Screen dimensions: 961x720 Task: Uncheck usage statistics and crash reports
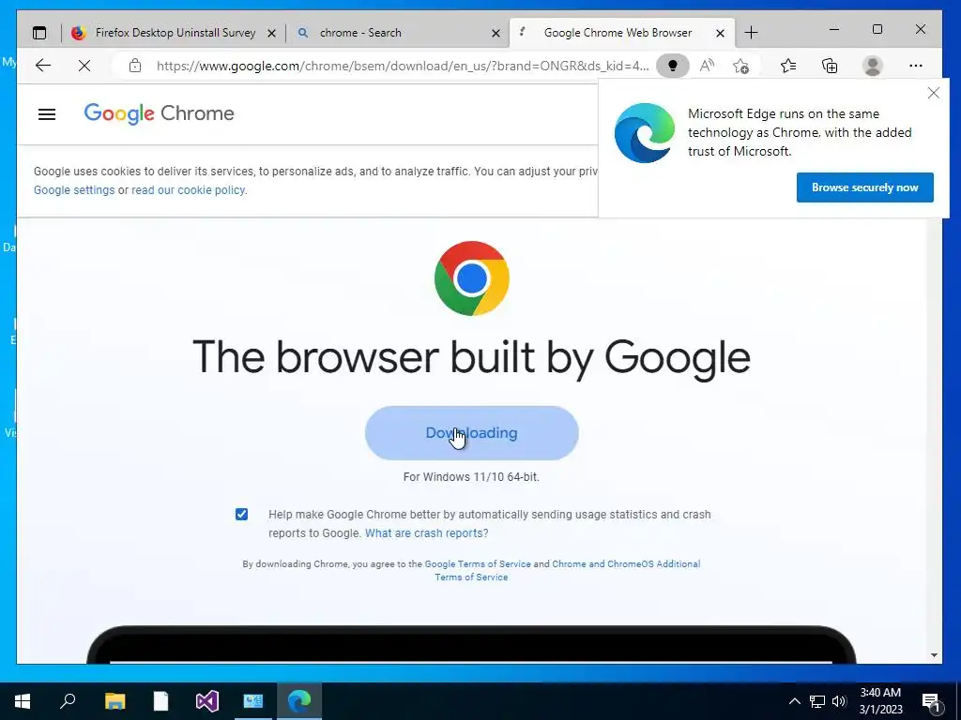click(x=241, y=515)
